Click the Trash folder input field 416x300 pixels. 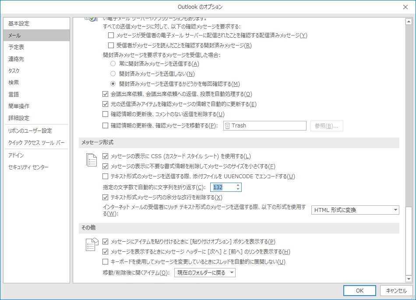(265, 126)
